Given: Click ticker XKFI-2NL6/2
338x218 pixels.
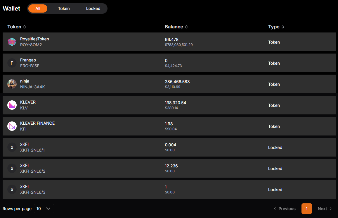Looking at the screenshot, I should tap(33, 171).
